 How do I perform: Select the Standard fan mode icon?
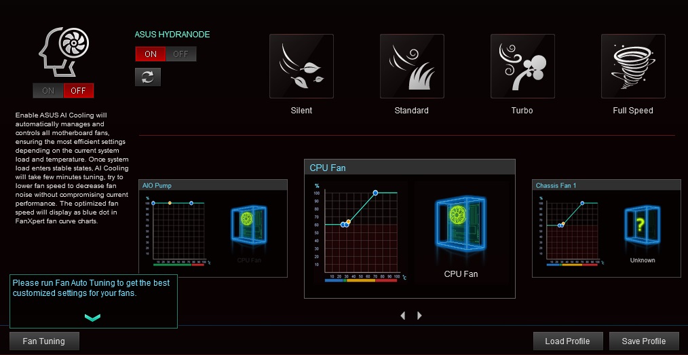tap(412, 67)
